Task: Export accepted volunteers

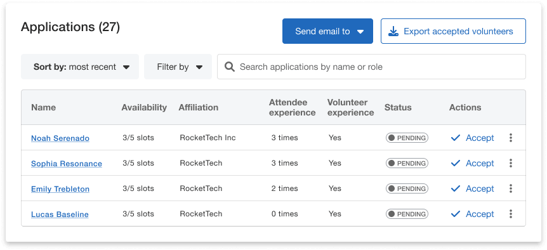Action: click(453, 31)
